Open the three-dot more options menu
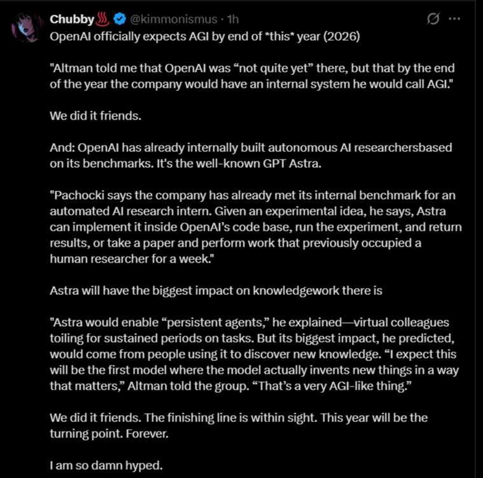Image resolution: width=483 pixels, height=478 pixels. point(454,19)
